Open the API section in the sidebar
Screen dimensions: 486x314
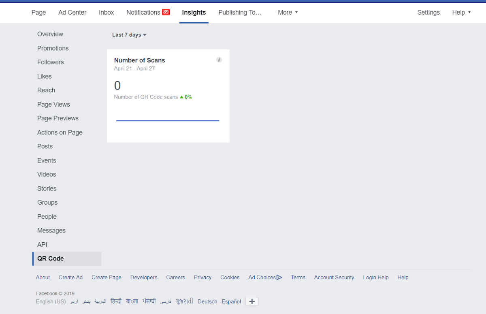point(42,244)
